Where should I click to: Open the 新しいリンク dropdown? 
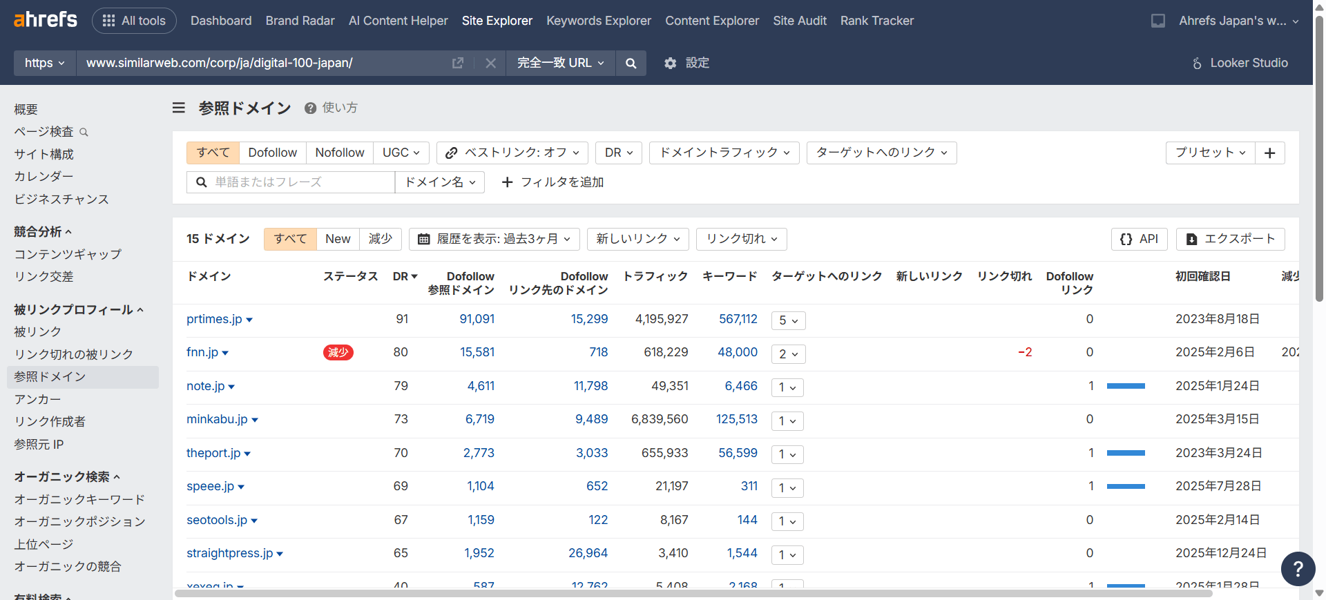(x=638, y=239)
